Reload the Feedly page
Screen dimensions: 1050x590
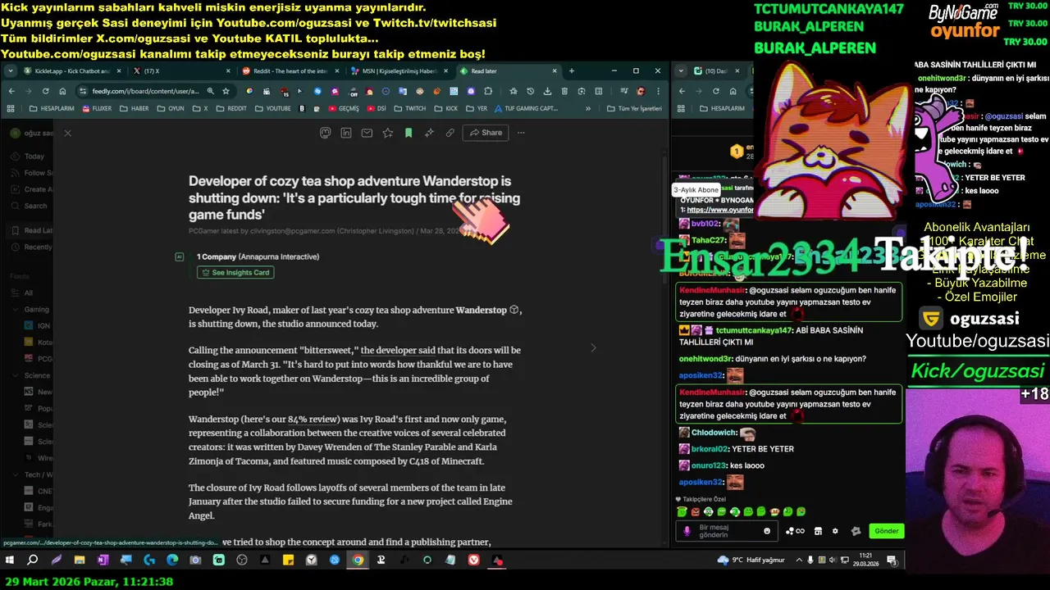coord(45,91)
